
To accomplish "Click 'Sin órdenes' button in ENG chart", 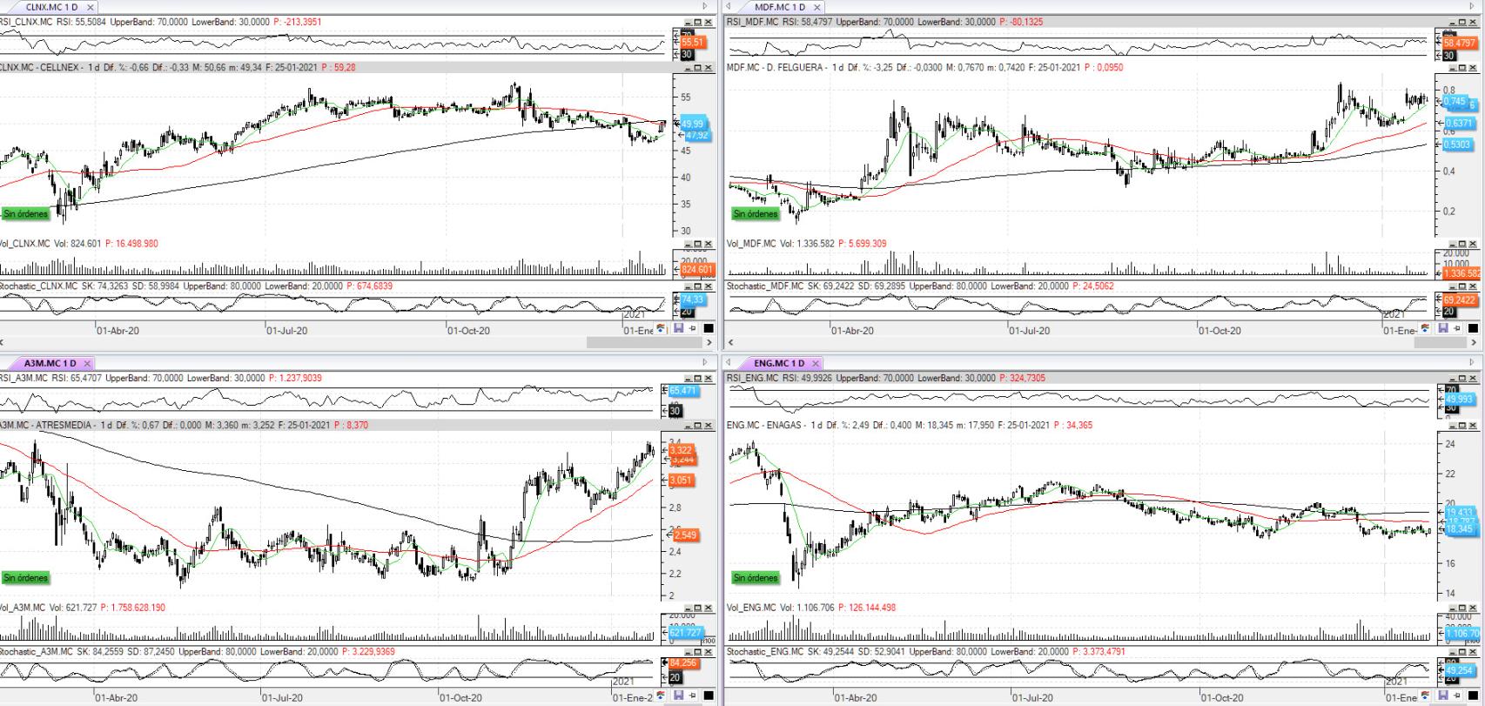I will tap(756, 577).
